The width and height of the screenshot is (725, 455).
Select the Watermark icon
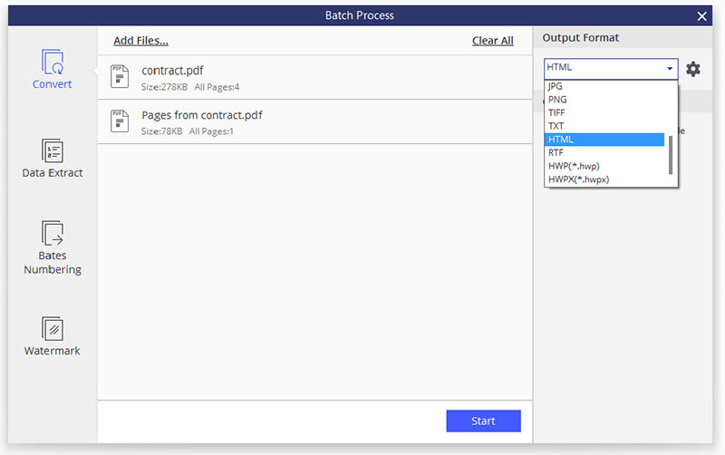52,328
